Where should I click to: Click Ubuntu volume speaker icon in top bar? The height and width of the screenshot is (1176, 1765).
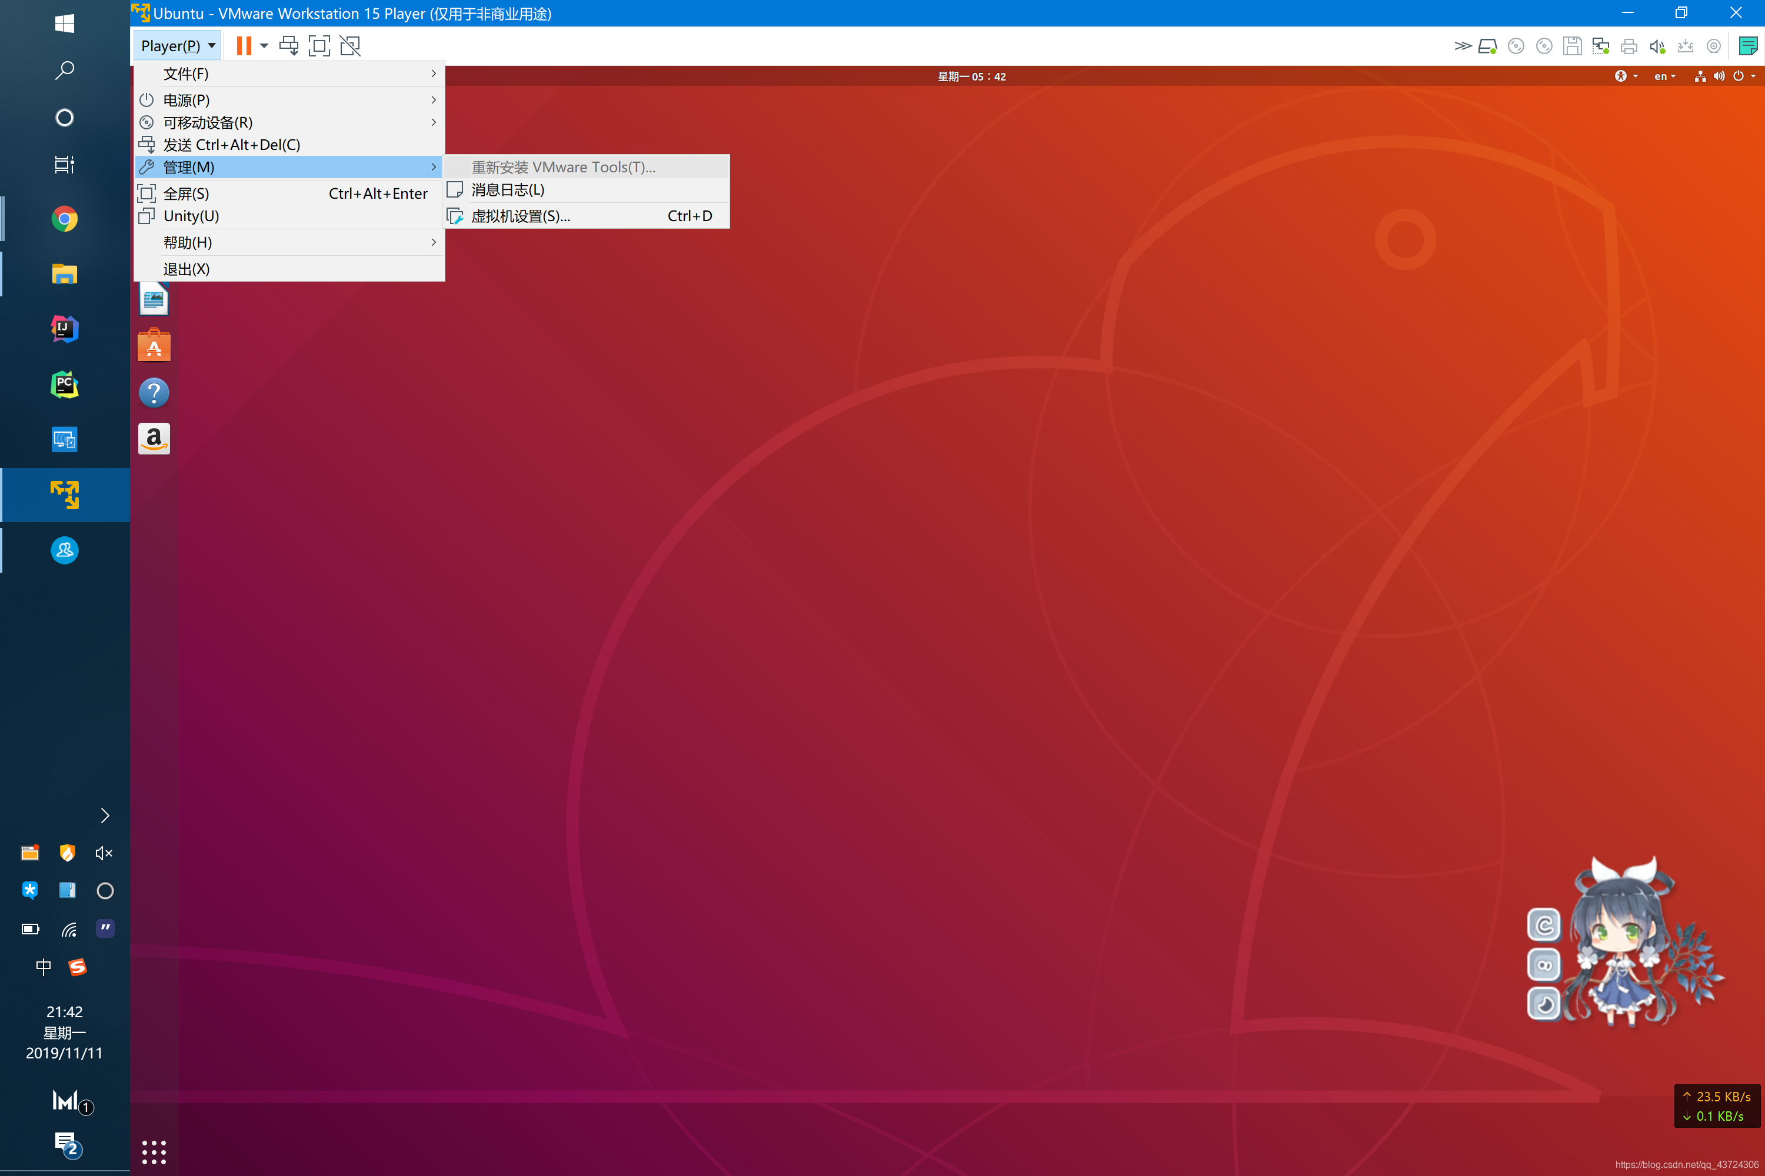point(1719,76)
